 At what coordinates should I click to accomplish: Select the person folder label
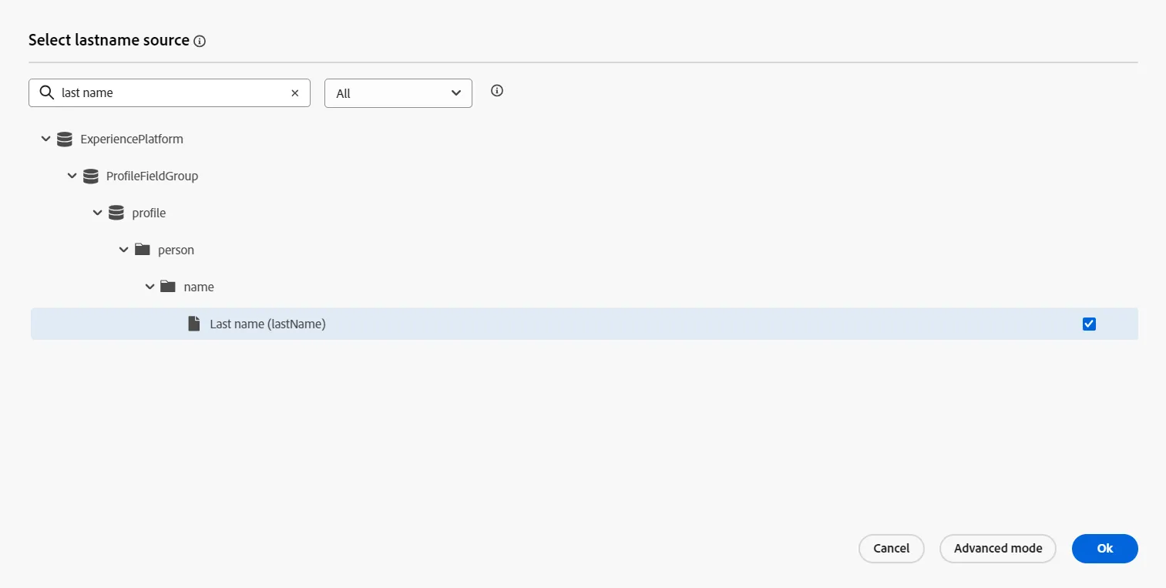[176, 250]
